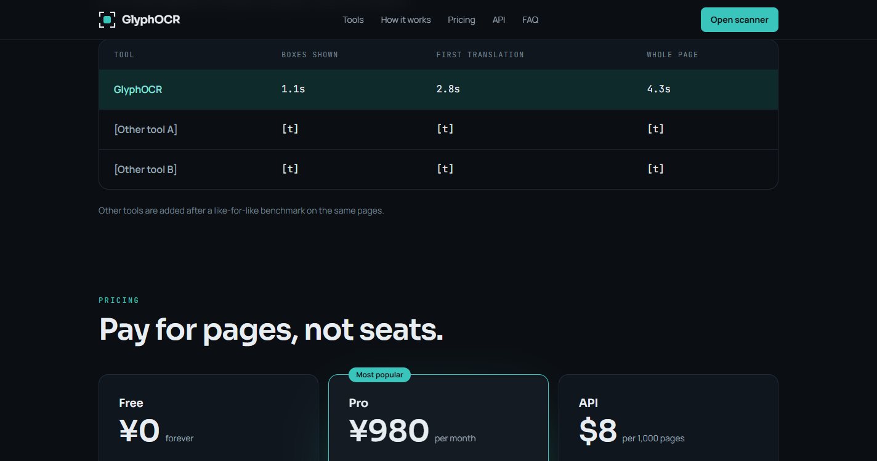Viewport: 877px width, 461px height.
Task: Jump to the FAQ nav link
Action: pyautogui.click(x=530, y=20)
